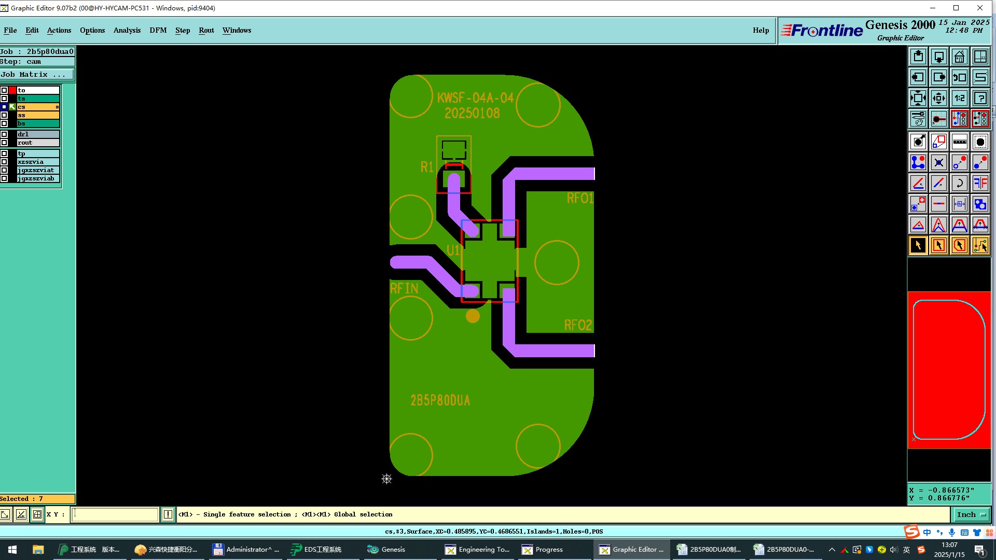Click the 1:2 zoom scale icon
996x560 pixels.
click(959, 98)
